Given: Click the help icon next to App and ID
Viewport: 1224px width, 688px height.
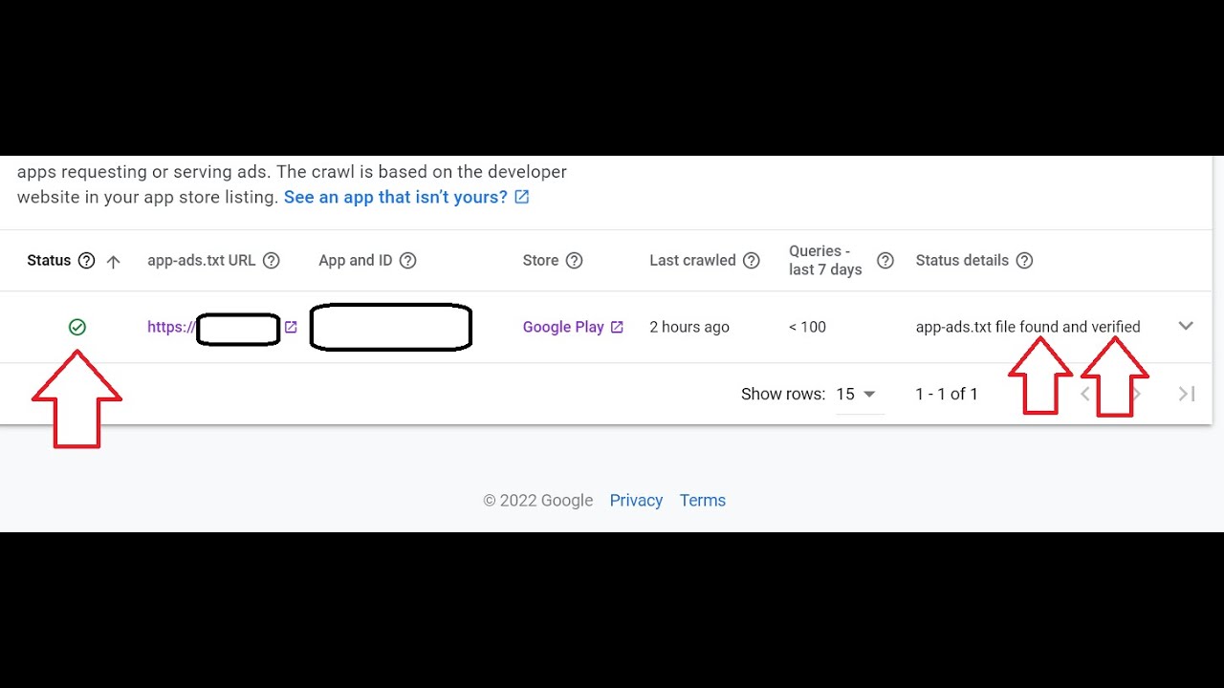Looking at the screenshot, I should tap(407, 261).
